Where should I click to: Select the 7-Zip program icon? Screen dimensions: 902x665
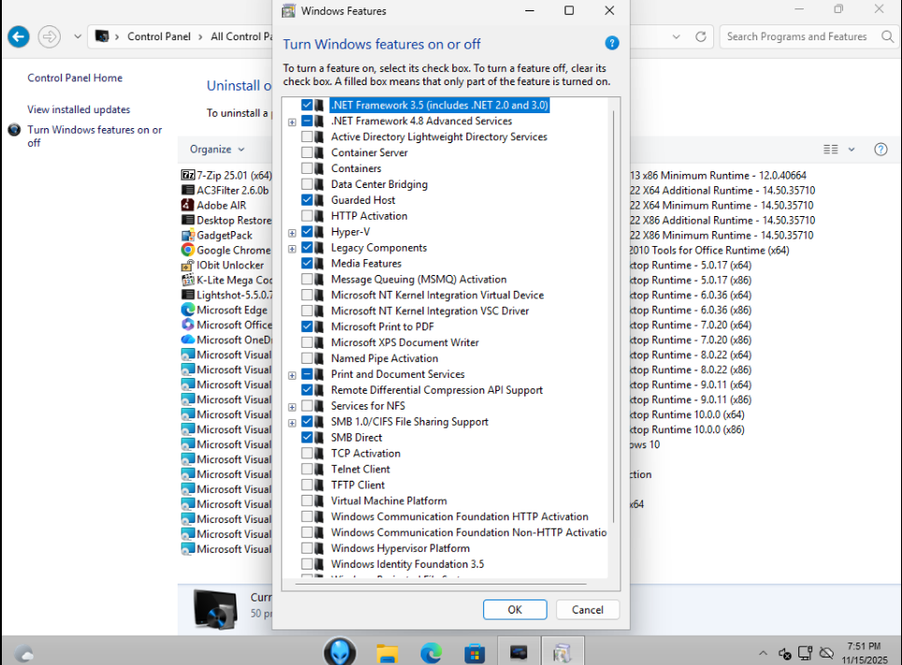(x=188, y=175)
